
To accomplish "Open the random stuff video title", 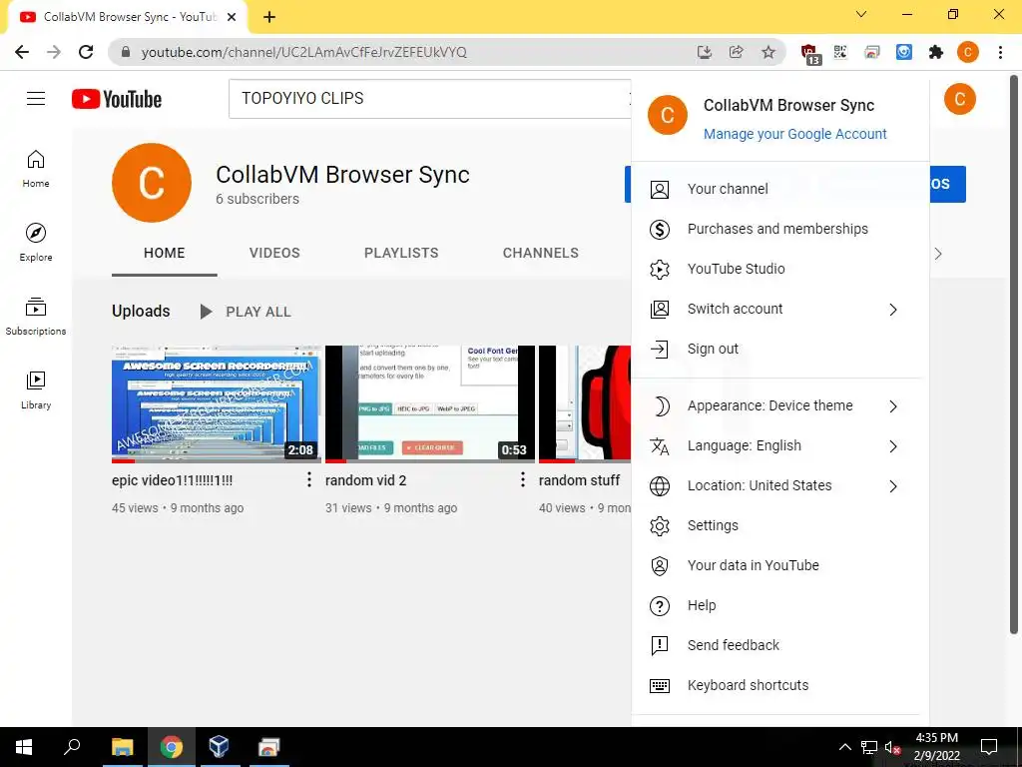I will (580, 480).
